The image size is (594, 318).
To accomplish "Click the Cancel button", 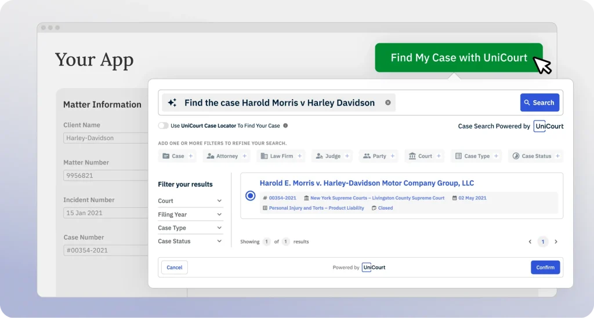I will 174,268.
